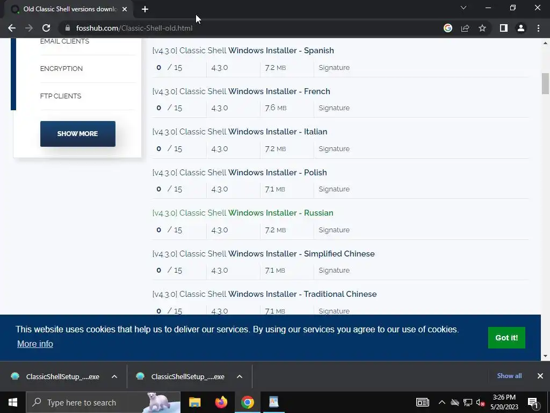Open tab search dropdown arrow
The height and width of the screenshot is (413, 550).
point(464,8)
